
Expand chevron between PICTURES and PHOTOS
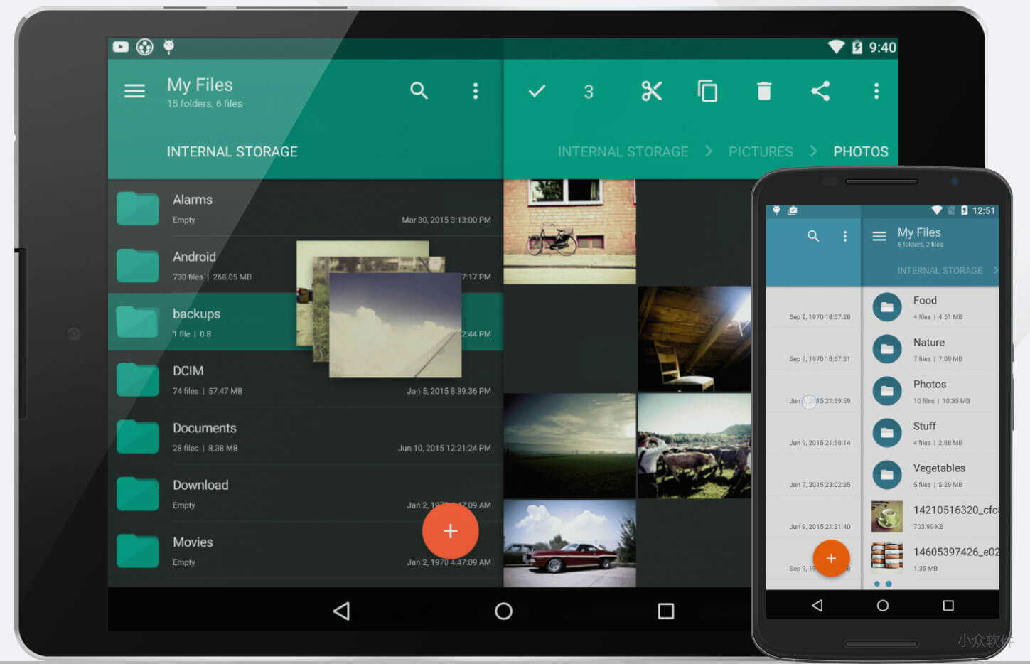(812, 151)
